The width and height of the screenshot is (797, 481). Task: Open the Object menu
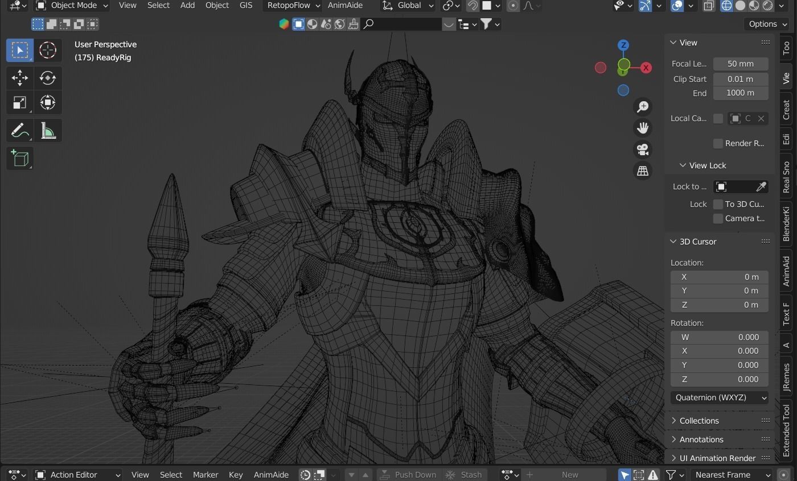217,6
